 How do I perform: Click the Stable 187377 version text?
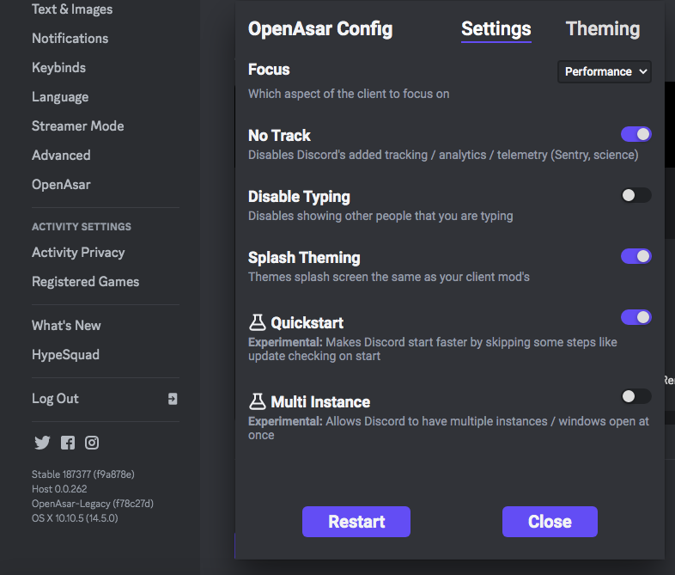83,474
